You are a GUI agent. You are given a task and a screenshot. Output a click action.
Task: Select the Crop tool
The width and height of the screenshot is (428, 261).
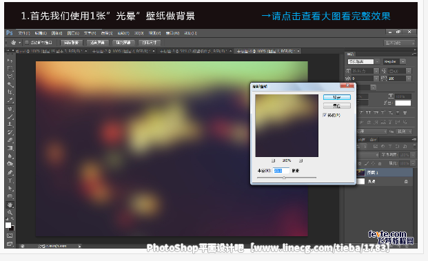click(x=10, y=92)
